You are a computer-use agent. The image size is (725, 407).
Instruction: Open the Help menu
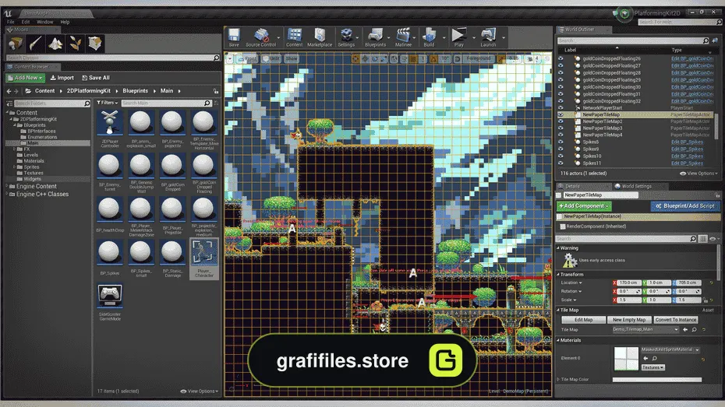(65, 22)
